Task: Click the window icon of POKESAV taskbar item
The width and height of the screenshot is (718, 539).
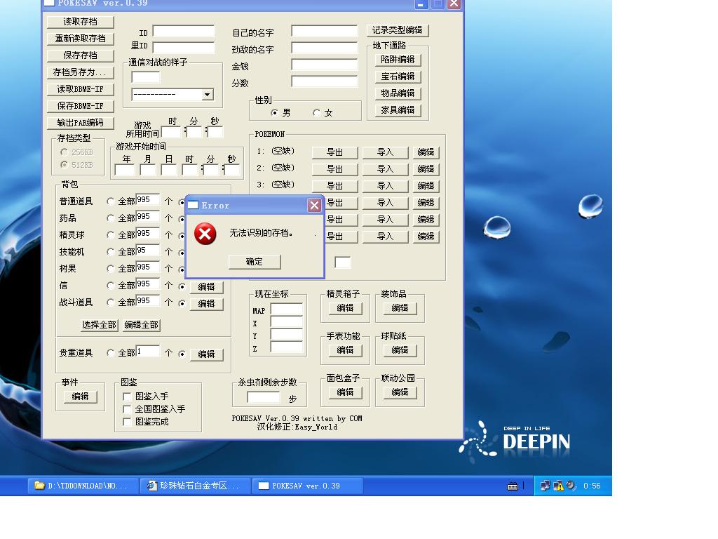Action: pyautogui.click(x=264, y=486)
